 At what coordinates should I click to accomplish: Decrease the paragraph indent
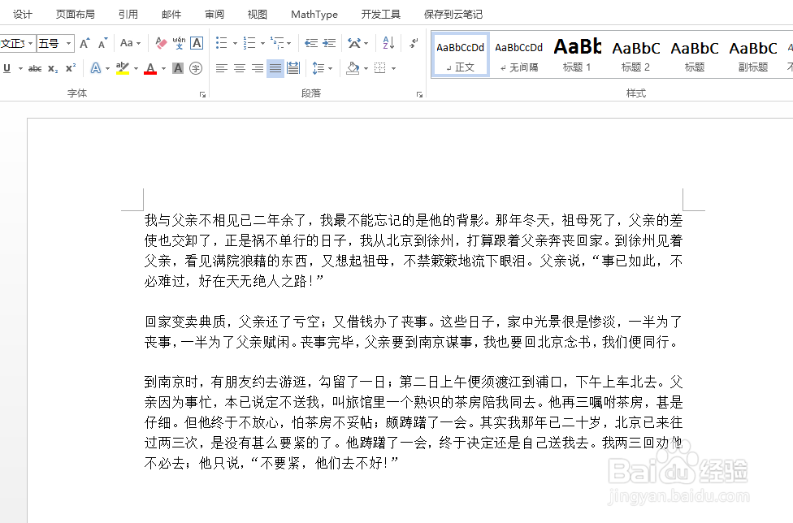311,43
